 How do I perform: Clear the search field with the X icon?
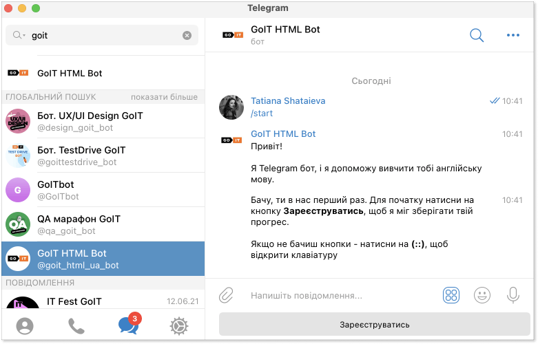pyautogui.click(x=187, y=35)
